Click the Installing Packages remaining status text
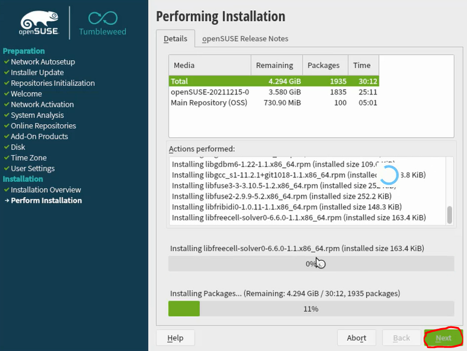This screenshot has width=467, height=351. (285, 294)
